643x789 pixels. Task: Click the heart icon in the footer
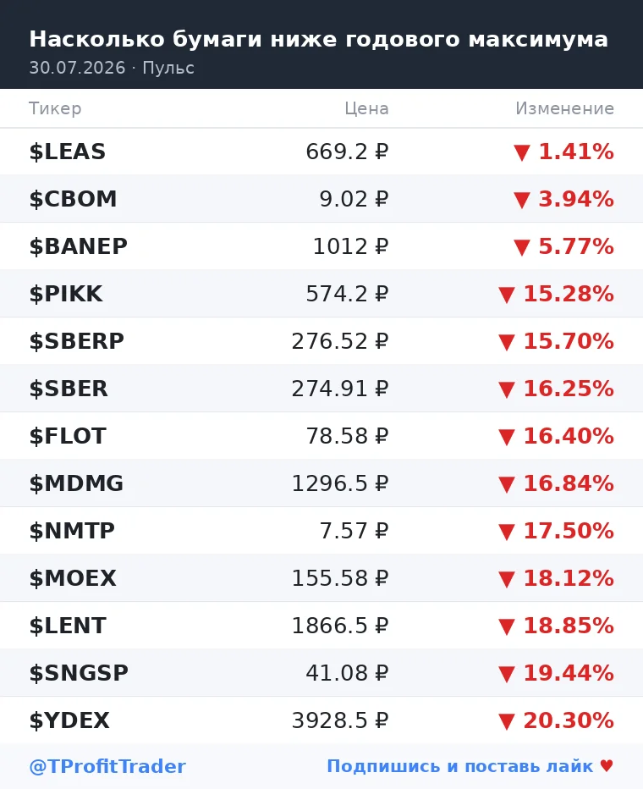pos(607,766)
